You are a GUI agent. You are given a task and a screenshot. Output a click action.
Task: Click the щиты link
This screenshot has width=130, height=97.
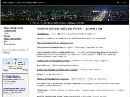[x=83, y=52]
